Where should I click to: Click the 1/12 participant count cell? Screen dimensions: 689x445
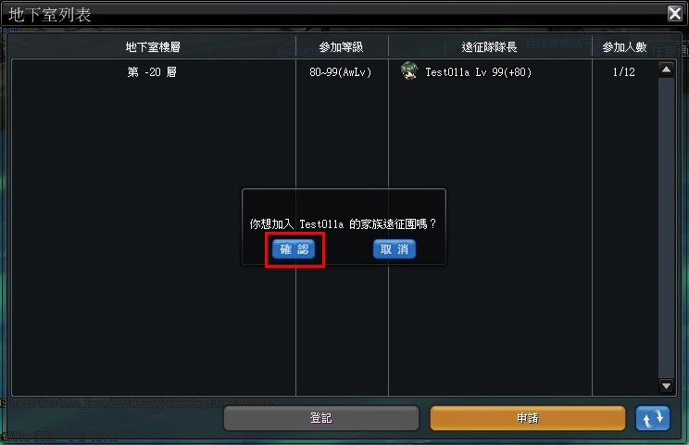[x=624, y=72]
